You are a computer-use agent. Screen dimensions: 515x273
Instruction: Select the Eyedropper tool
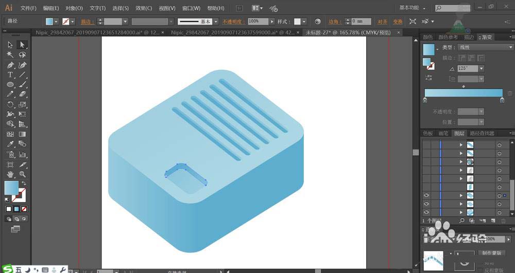10,144
